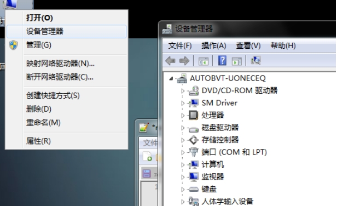
Task: Choose 管理(G) from the context menu
Action: tap(67, 45)
